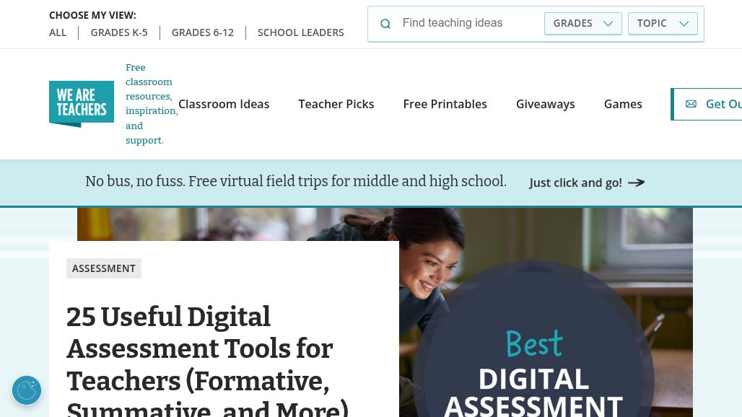
Task: Open the Teacher Picks menu
Action: click(336, 104)
